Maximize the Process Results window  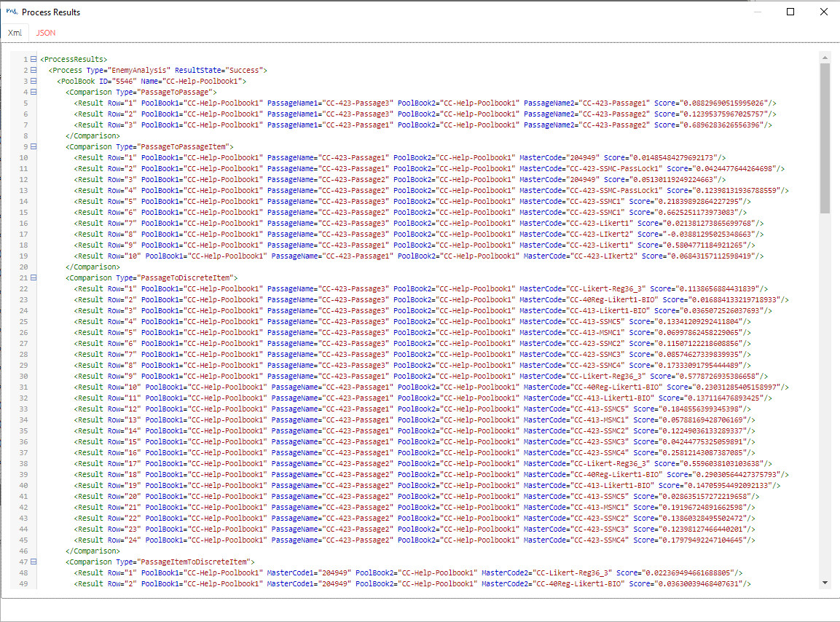(x=790, y=12)
